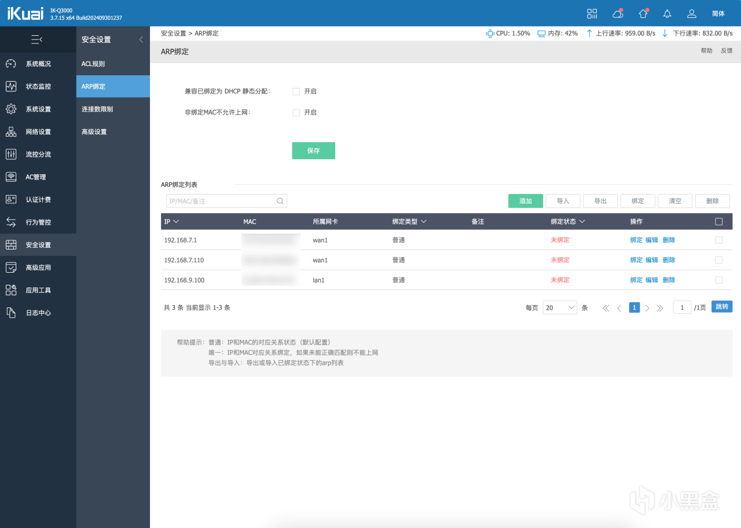Open the user account icon

[691, 13]
